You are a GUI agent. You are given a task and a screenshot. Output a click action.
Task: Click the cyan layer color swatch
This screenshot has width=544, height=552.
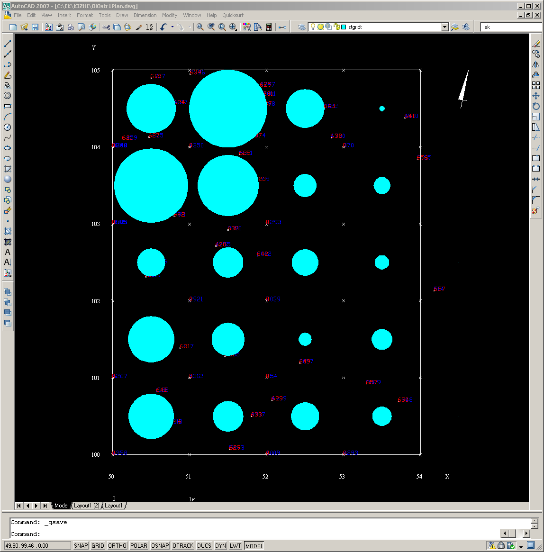[x=344, y=27]
